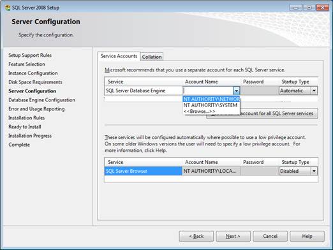Go back with the Back button
This screenshot has width=333, height=250.
(x=196, y=236)
